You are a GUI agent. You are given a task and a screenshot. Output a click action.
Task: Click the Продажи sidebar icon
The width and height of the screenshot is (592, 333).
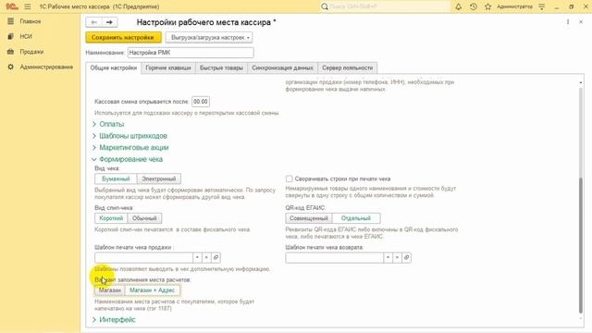pos(10,52)
